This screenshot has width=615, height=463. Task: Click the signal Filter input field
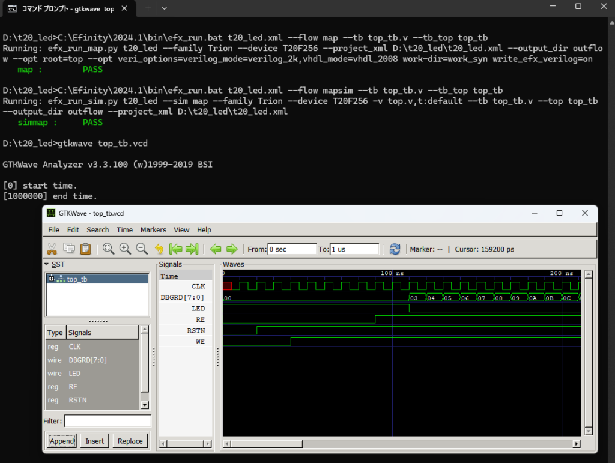coord(108,421)
